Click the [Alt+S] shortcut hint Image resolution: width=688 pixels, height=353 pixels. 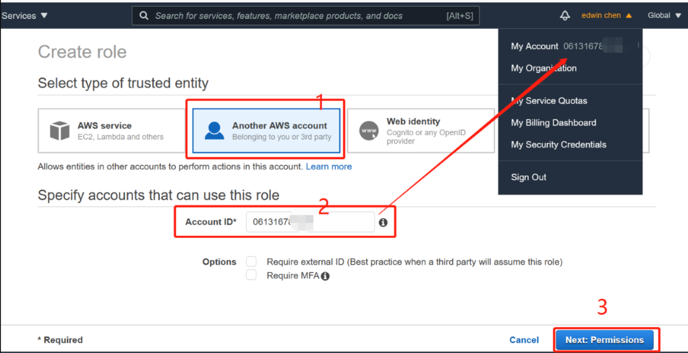(459, 15)
